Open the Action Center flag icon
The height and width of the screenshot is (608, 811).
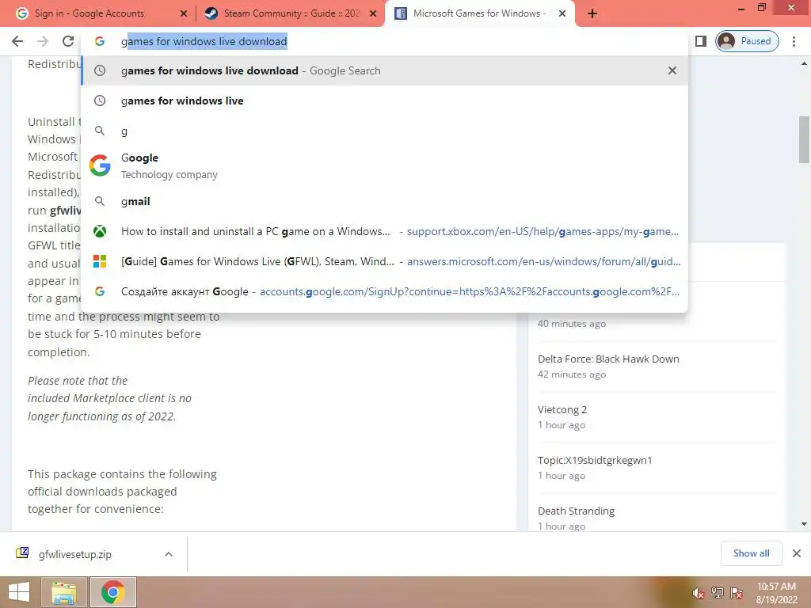point(737,593)
